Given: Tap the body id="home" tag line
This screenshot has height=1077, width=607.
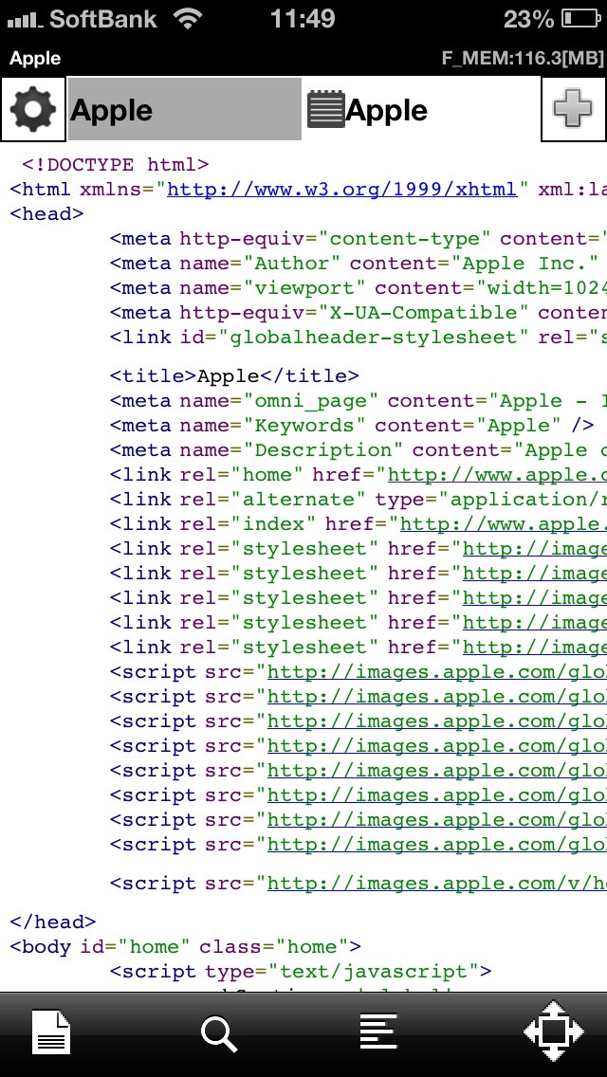Looking at the screenshot, I should coord(186,946).
